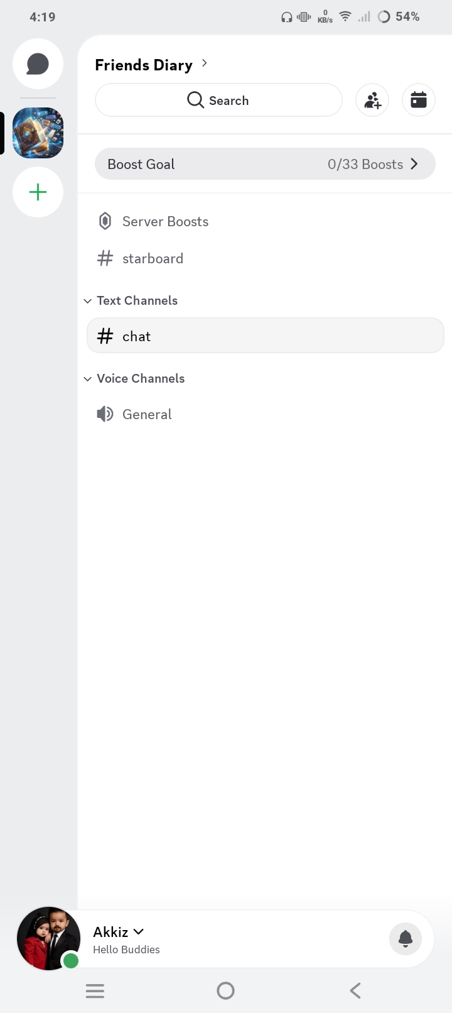The width and height of the screenshot is (452, 1013).
Task: Open the starboard channel
Action: [141, 258]
